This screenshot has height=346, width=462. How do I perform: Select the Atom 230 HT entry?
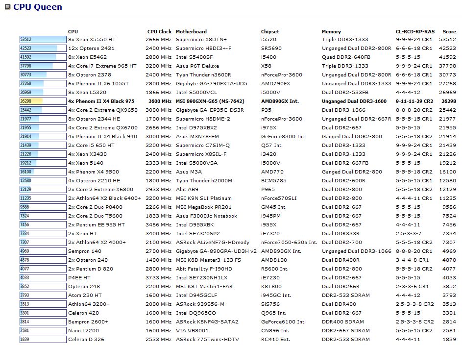click(85, 295)
